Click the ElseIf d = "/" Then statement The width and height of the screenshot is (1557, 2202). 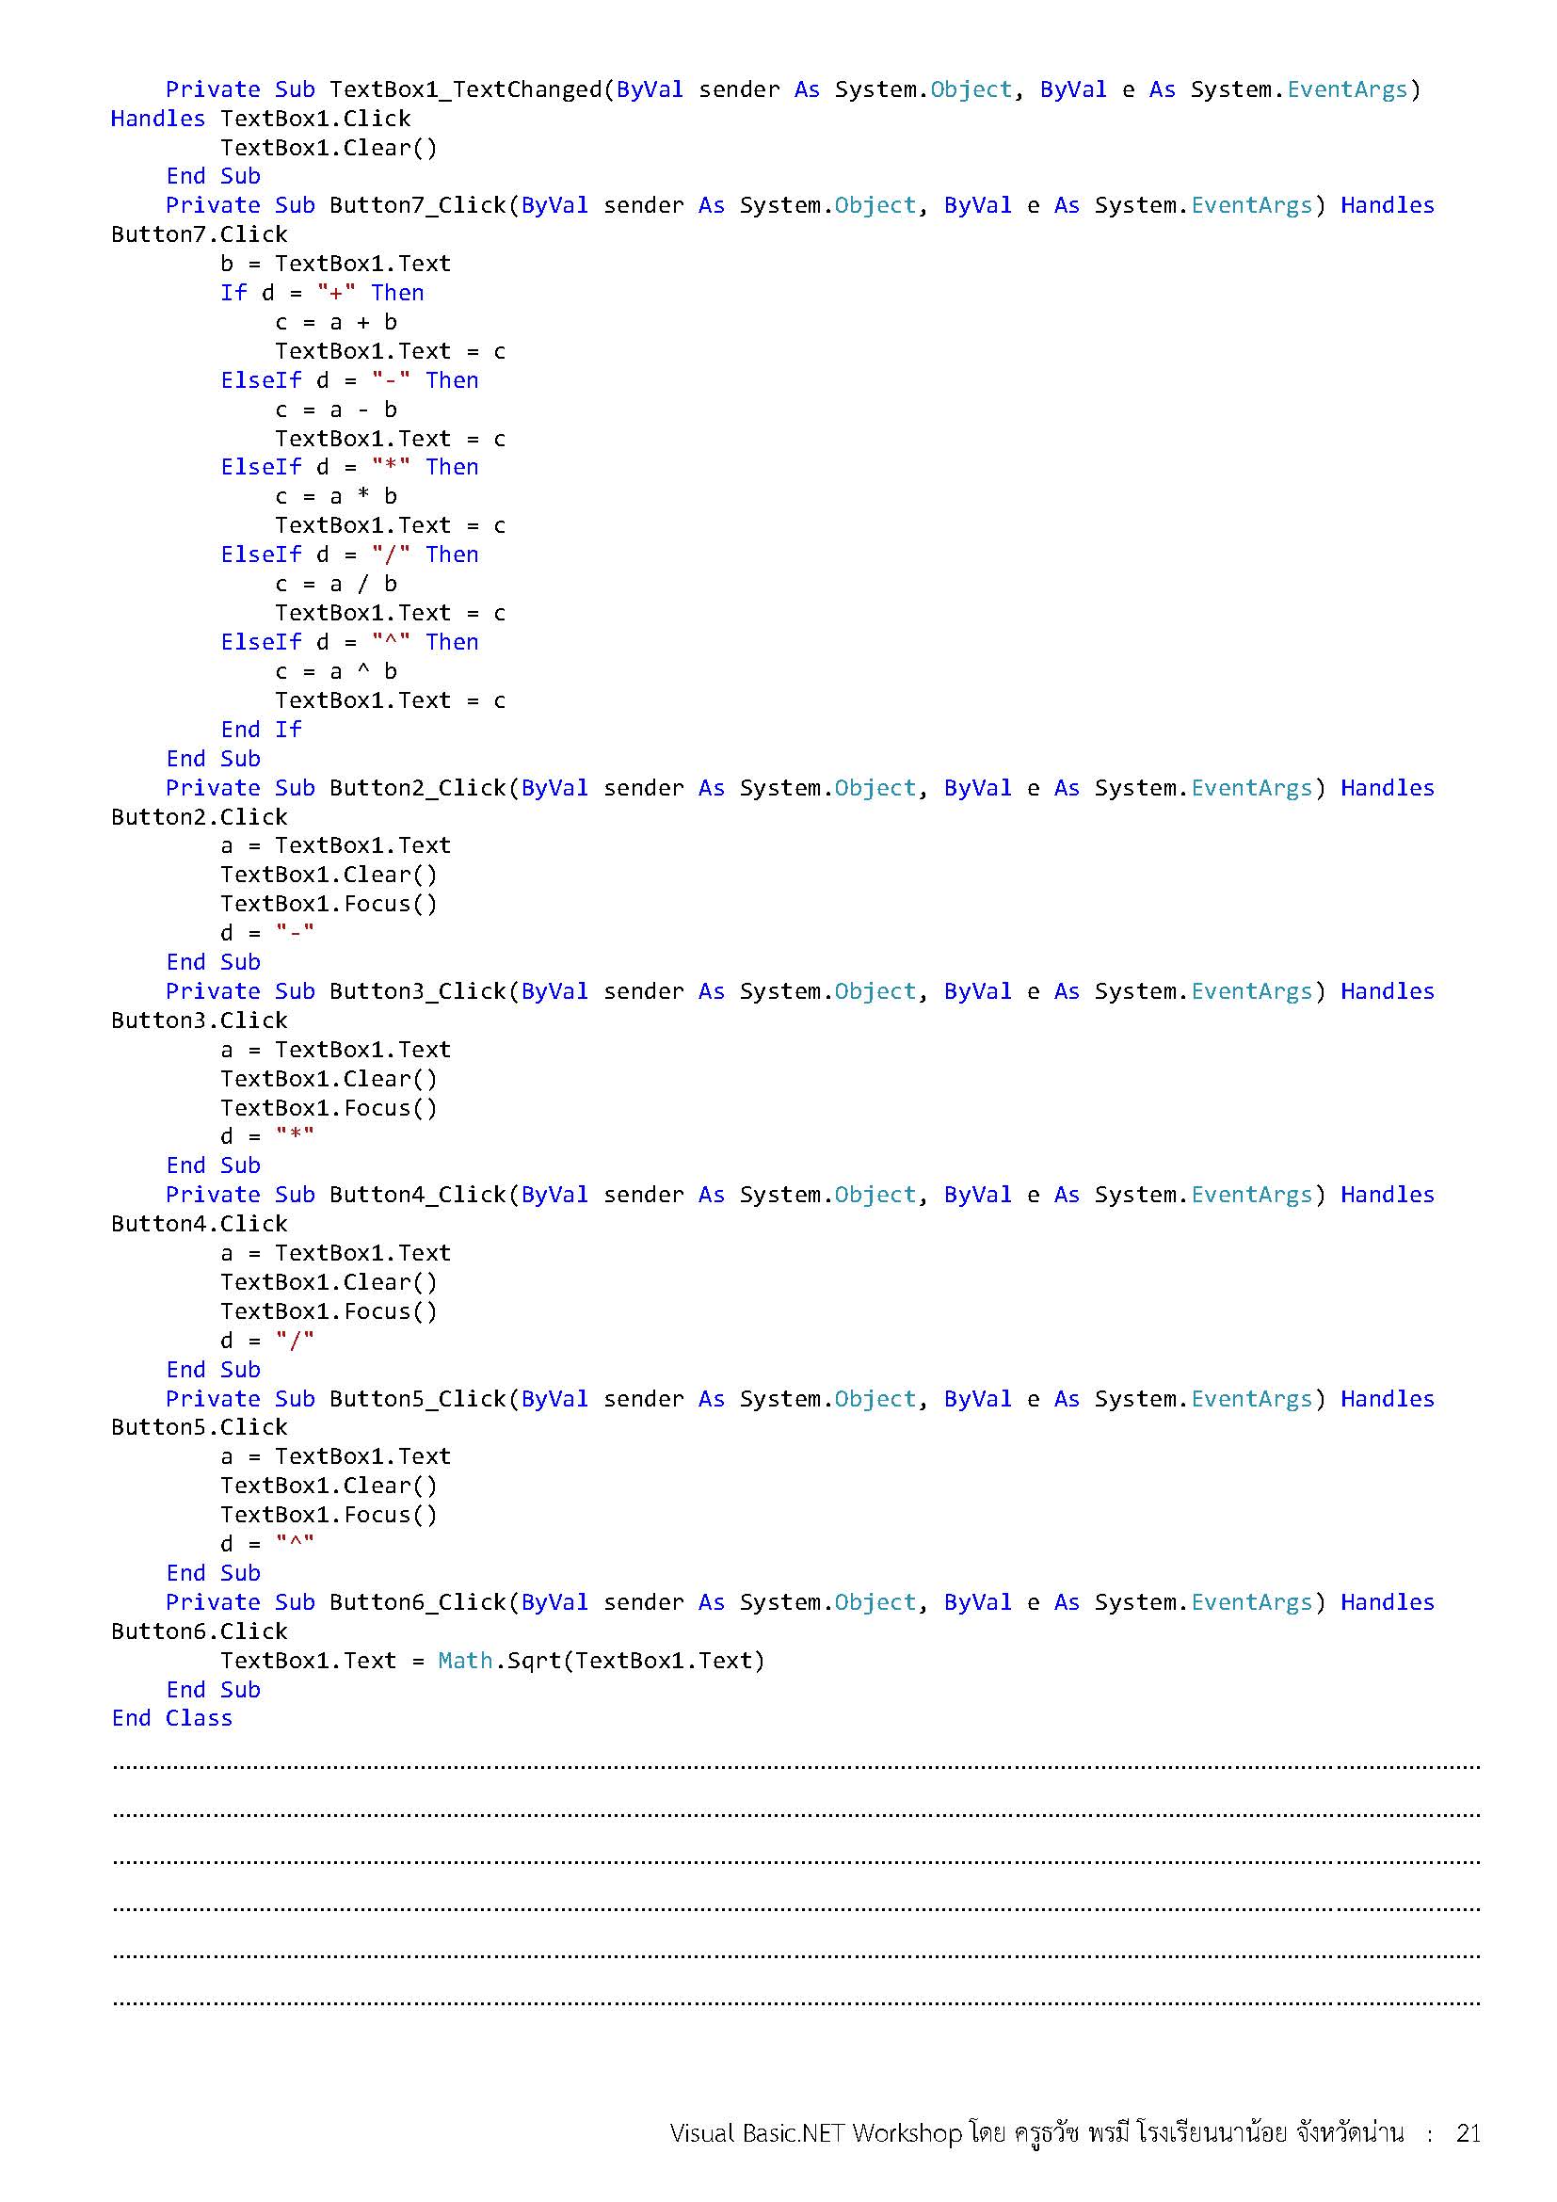349,555
